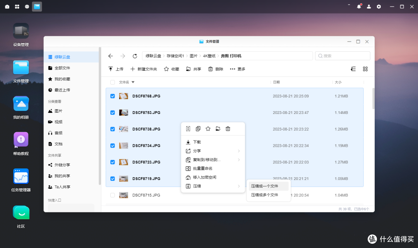Open the app grid icon in the top bar
418x248 pixels.
[17, 7]
